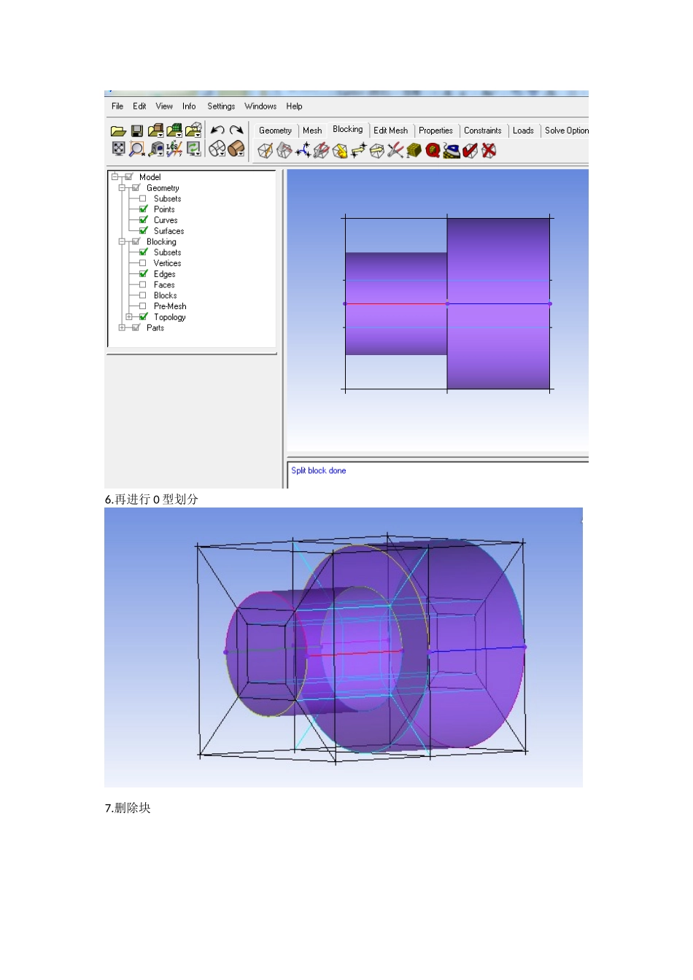Uncheck the Points geometry checkbox
The width and height of the screenshot is (693, 980).
(x=143, y=209)
